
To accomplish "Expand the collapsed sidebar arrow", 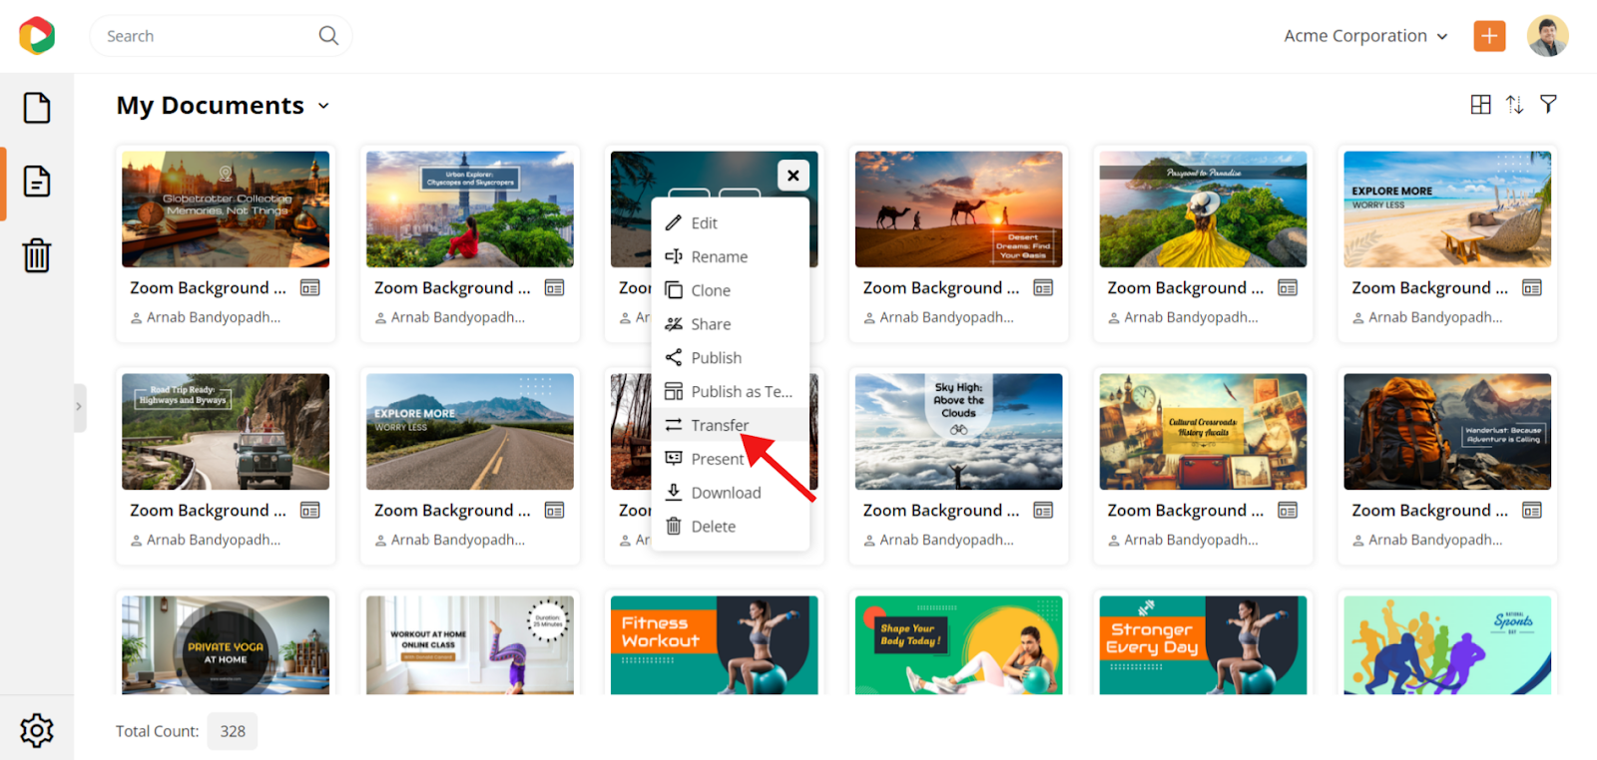I will [x=79, y=407].
